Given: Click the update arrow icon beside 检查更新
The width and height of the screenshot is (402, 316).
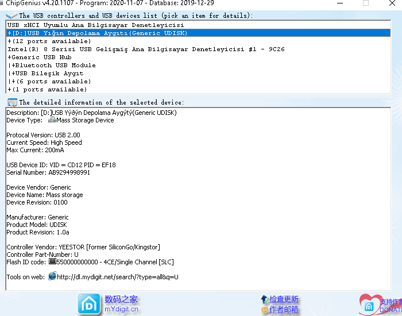Looking at the screenshot, I should (x=264, y=299).
